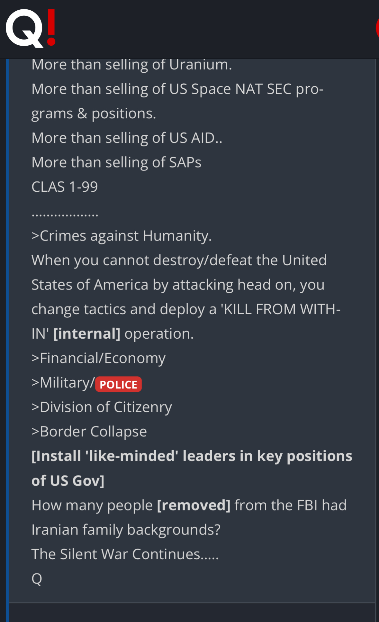
Task: Click the blue vertical bar beside the post
Action: click(7, 322)
